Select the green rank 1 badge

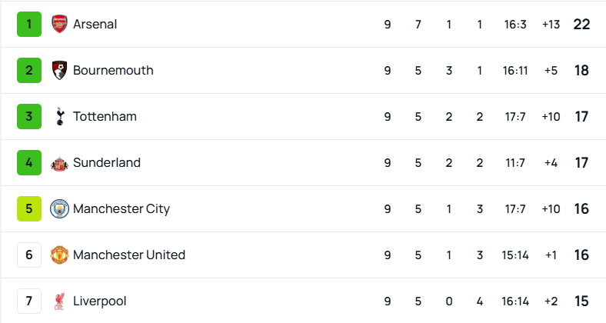click(x=29, y=24)
